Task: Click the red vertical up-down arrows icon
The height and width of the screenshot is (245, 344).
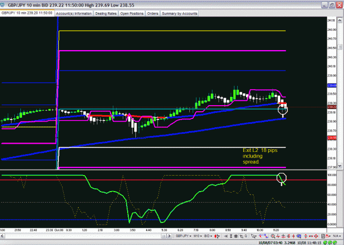Action: tap(306, 236)
